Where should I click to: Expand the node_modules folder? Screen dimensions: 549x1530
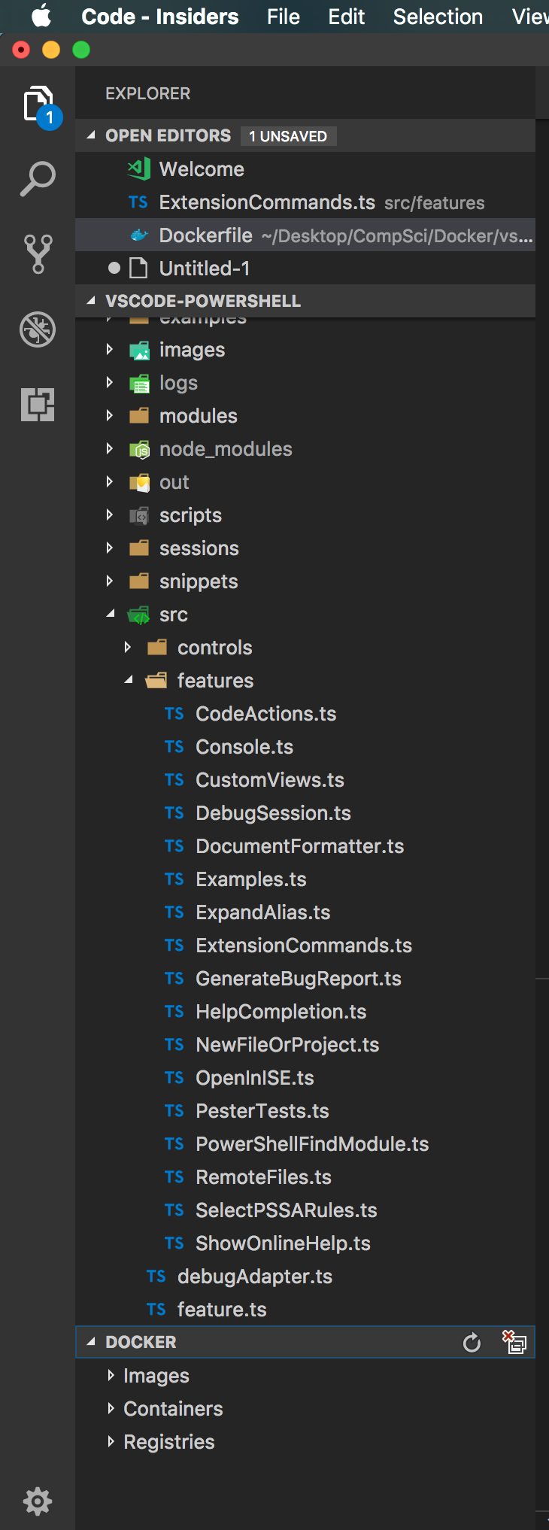click(110, 448)
